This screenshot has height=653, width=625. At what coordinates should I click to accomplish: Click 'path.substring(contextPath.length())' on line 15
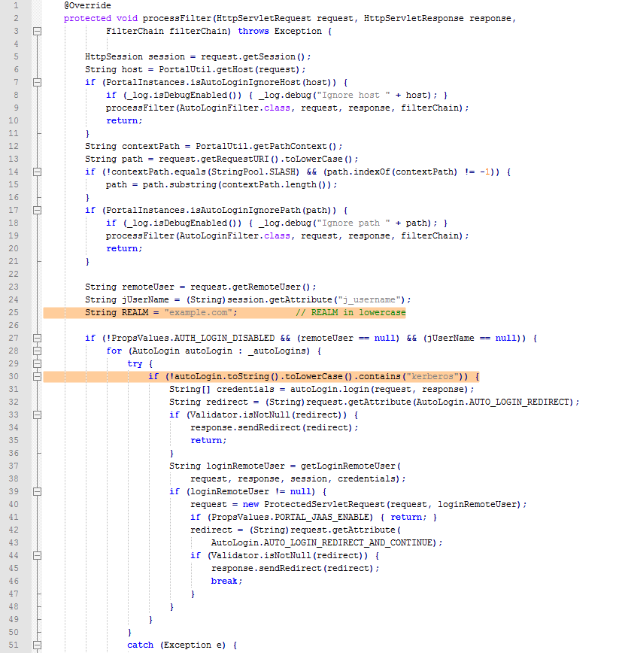click(x=238, y=184)
